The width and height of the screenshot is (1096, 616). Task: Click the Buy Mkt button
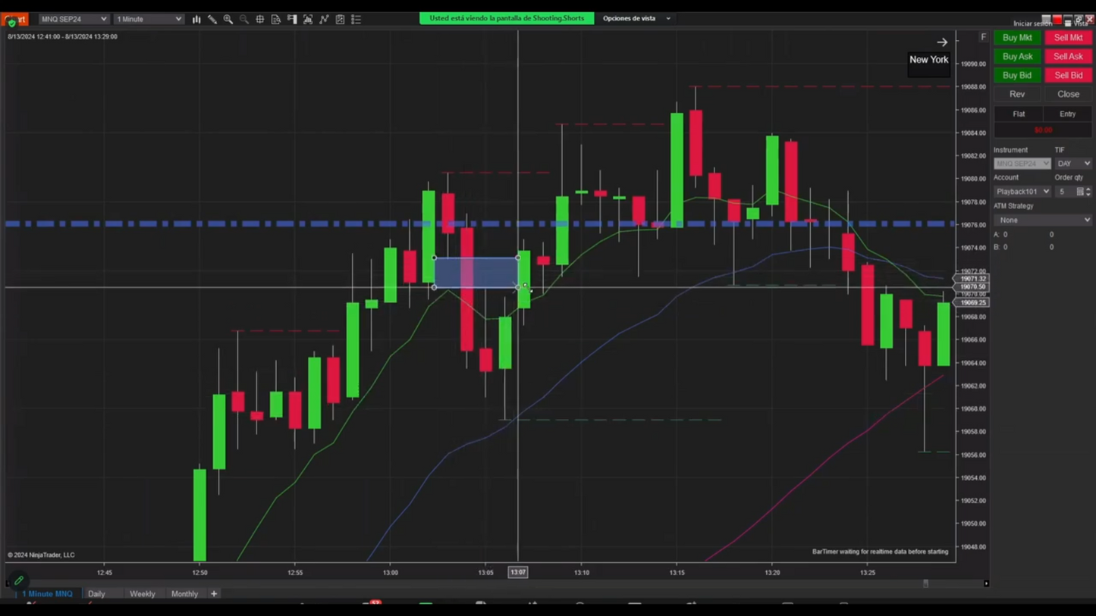[x=1017, y=38]
